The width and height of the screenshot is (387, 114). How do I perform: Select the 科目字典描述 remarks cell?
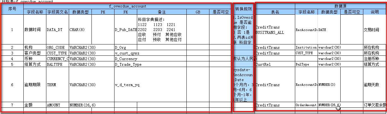click(161, 30)
